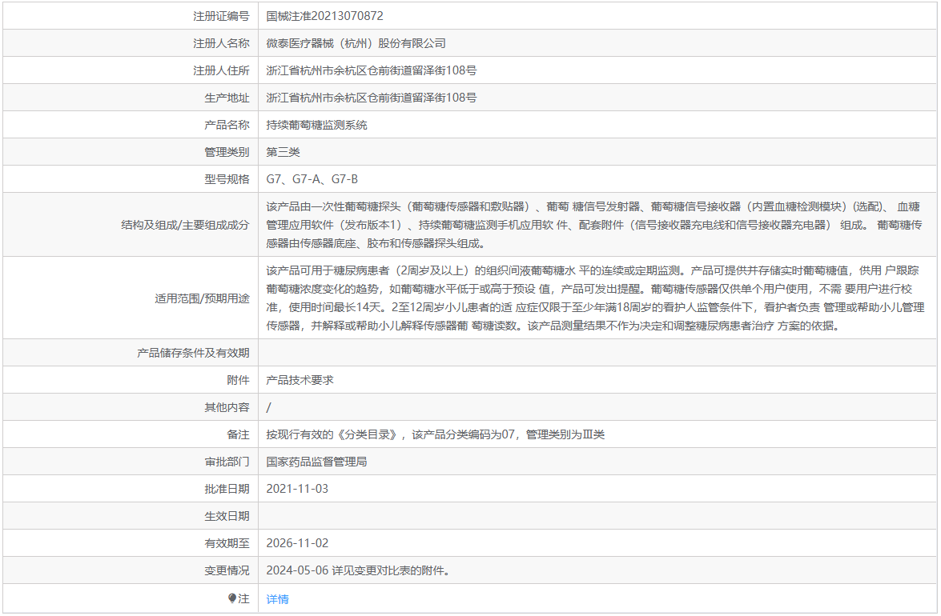Select registrant name 微泰医疗器械（杭州）股份有限公司
The image size is (941, 616).
[356, 43]
